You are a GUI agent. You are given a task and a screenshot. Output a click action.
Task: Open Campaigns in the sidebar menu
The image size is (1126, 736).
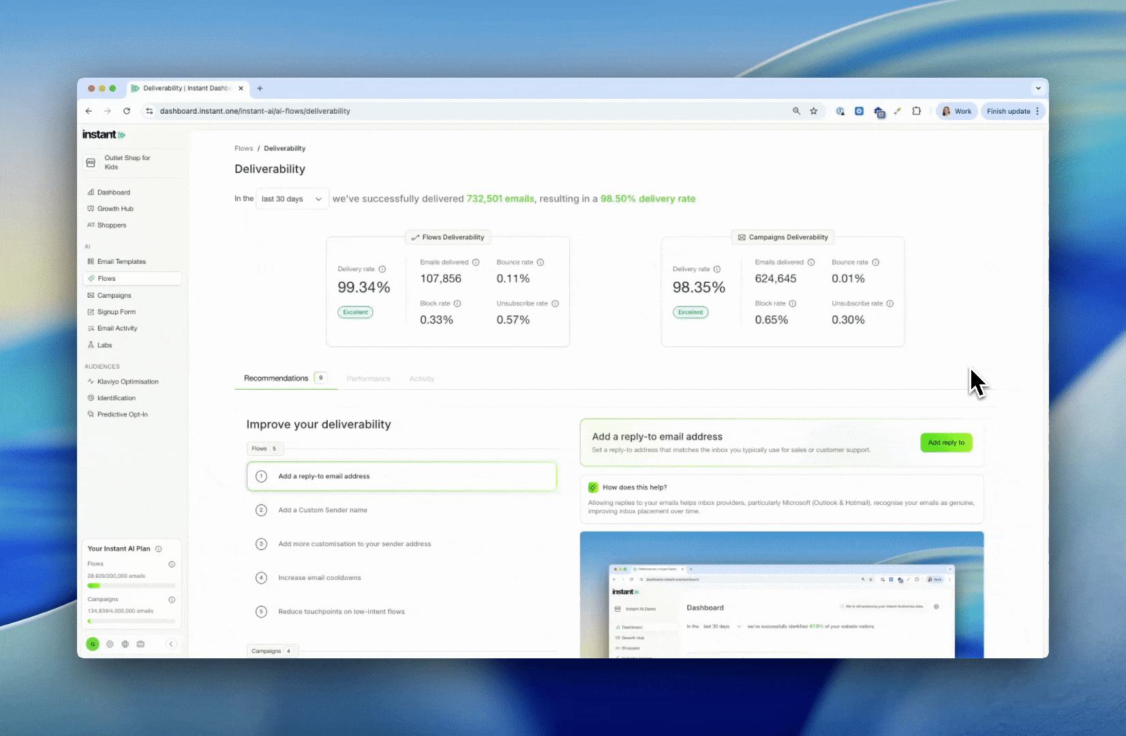114,296
